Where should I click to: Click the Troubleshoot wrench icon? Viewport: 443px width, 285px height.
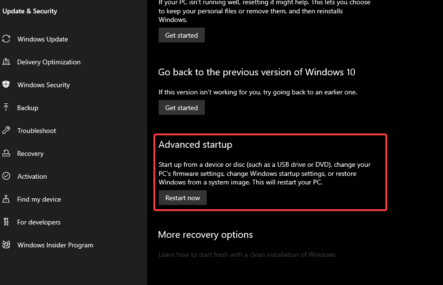pyautogui.click(x=6, y=131)
